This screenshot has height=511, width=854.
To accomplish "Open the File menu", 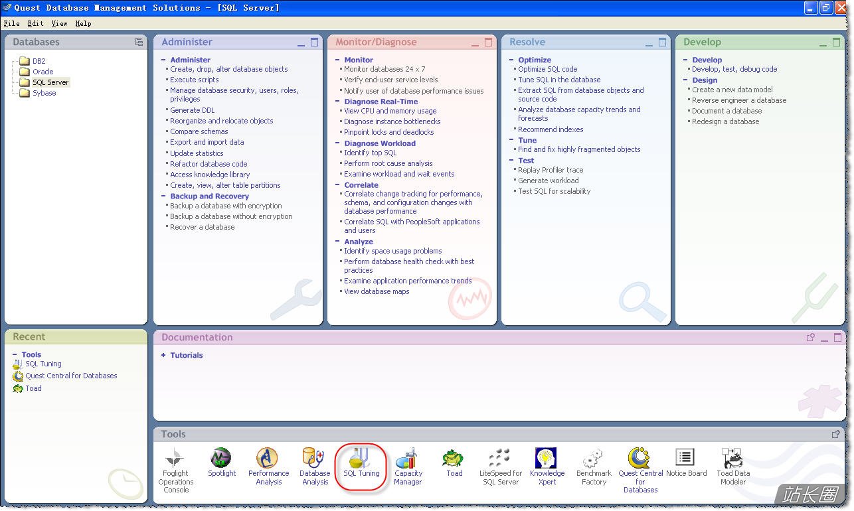I will pos(11,23).
